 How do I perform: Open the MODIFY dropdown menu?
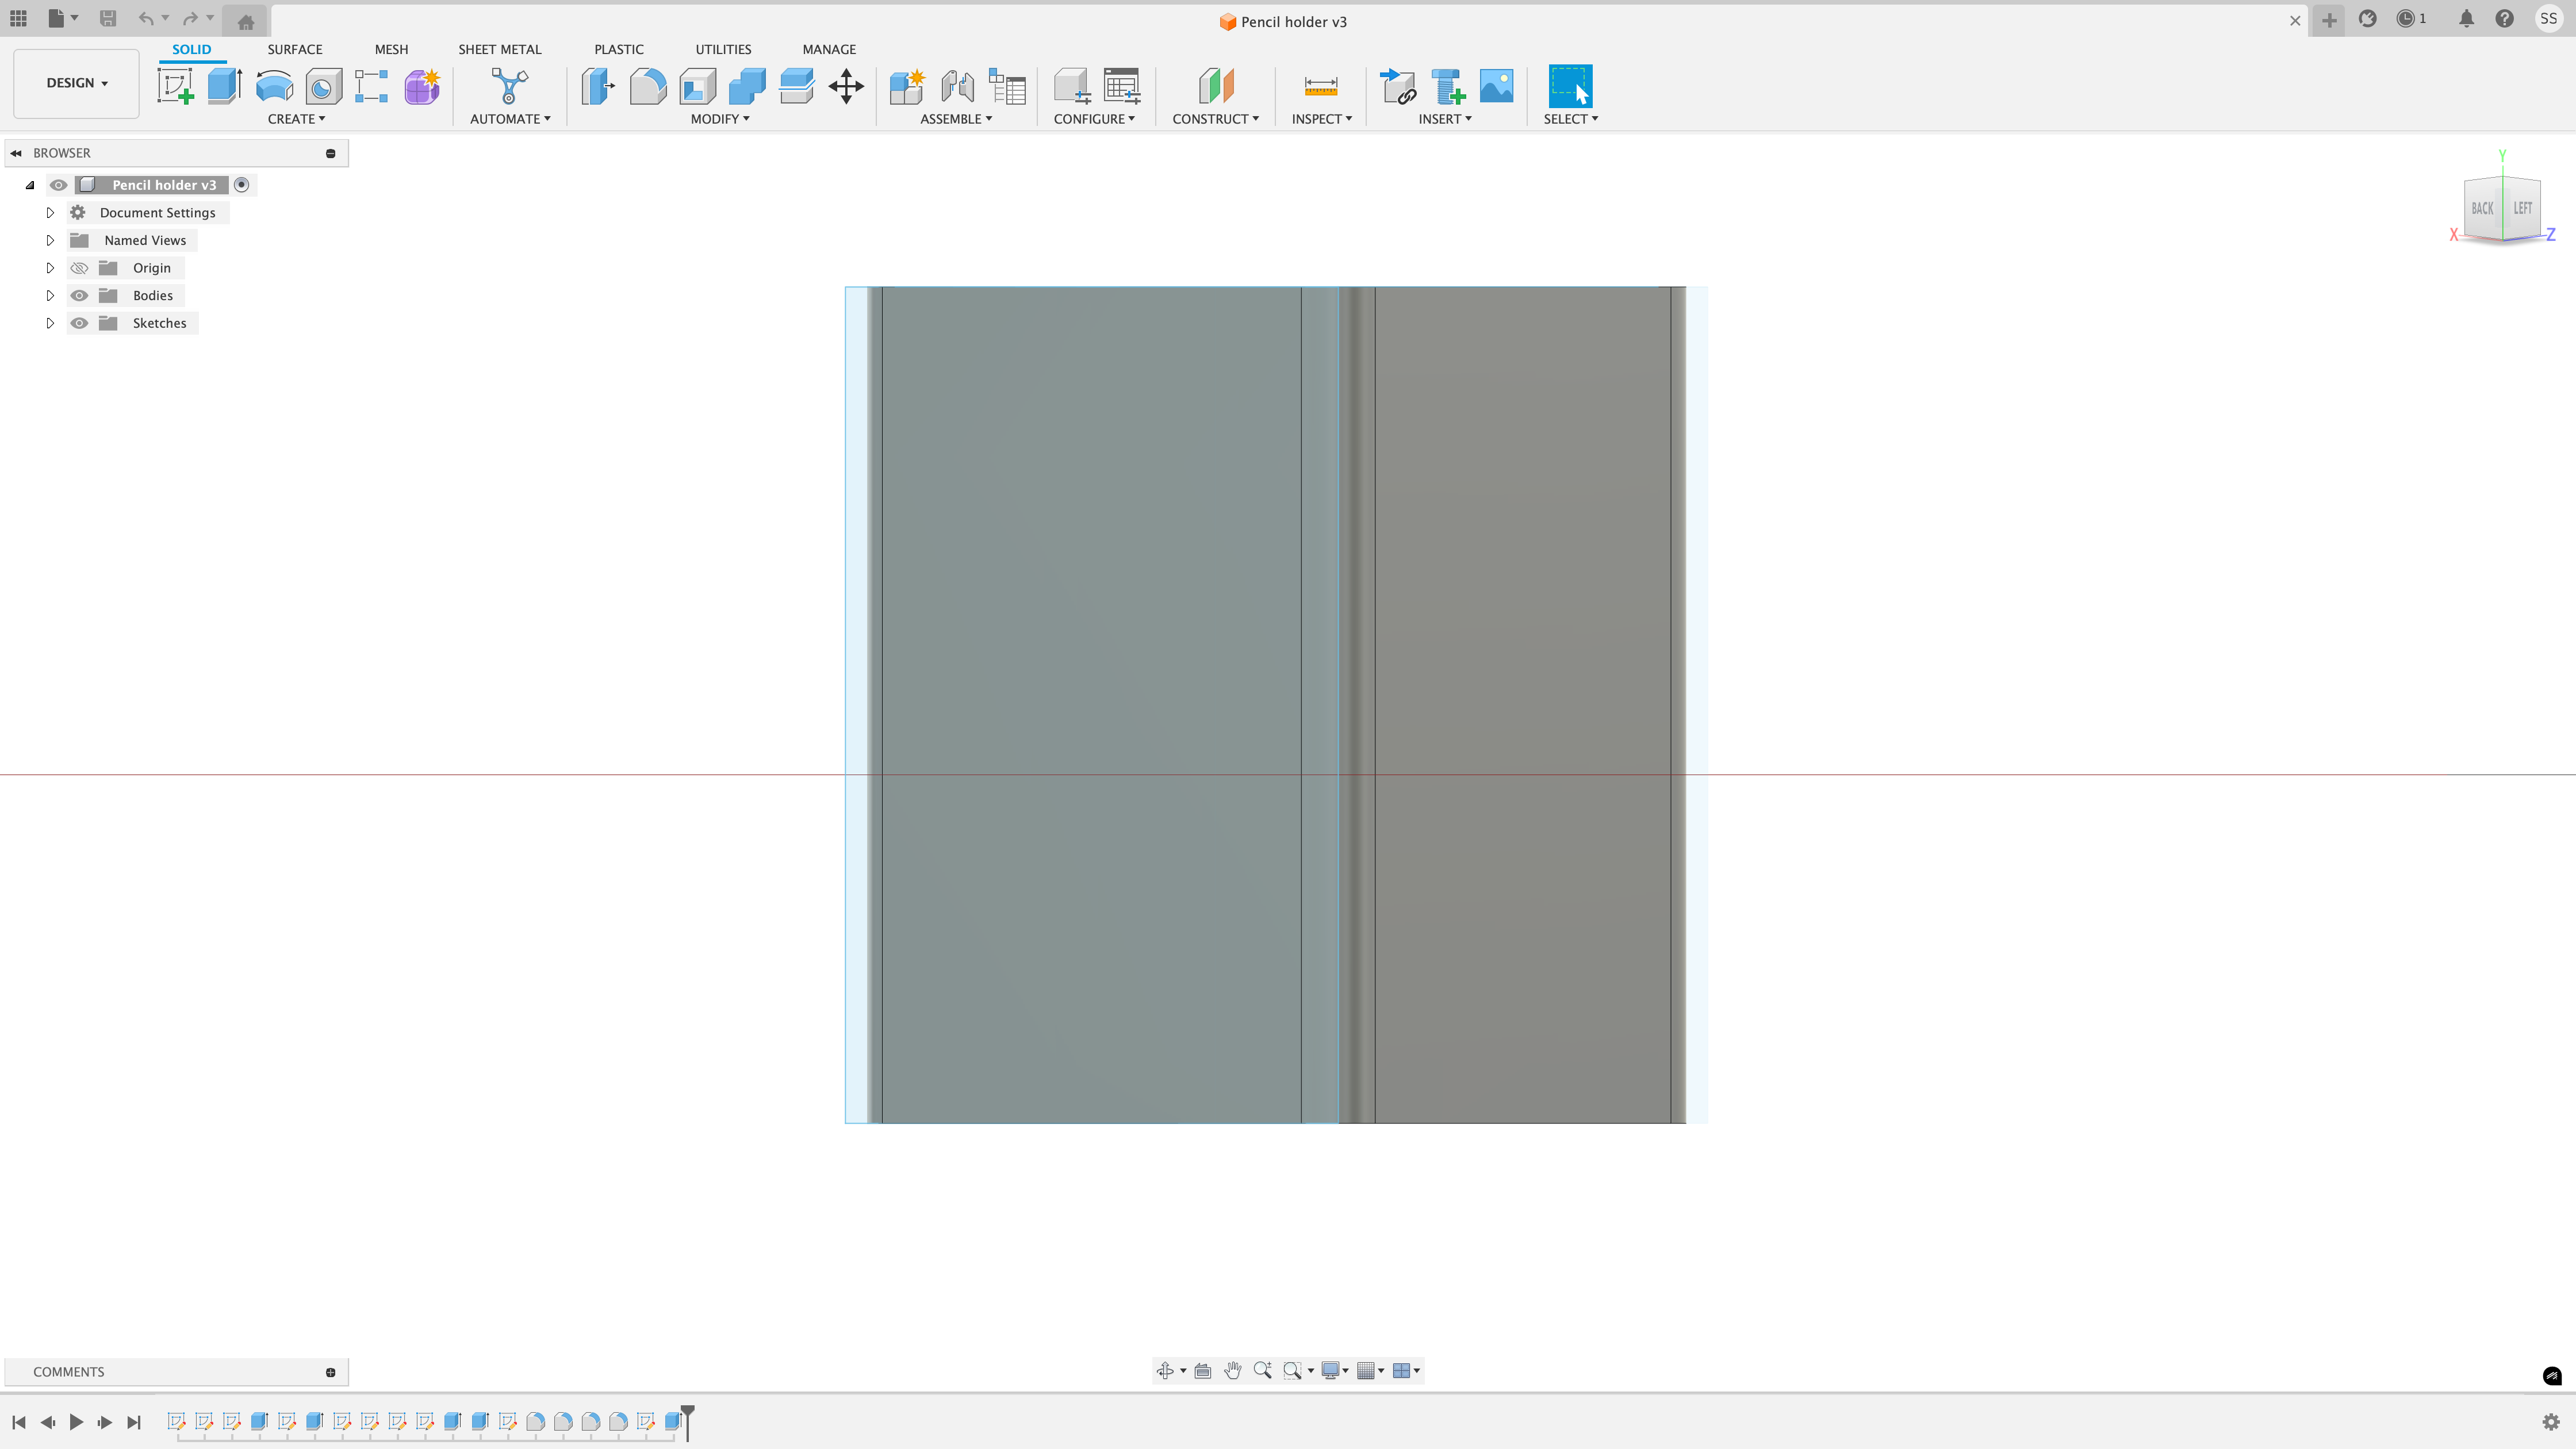720,119
